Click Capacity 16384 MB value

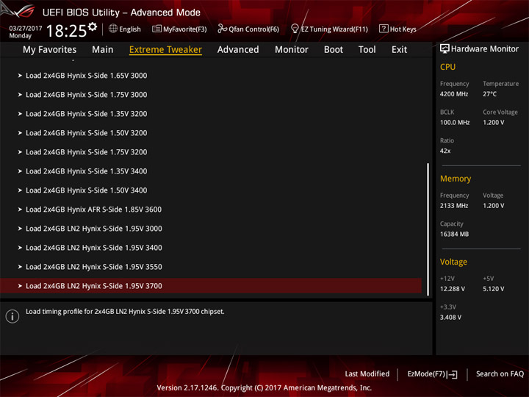pyautogui.click(x=455, y=234)
